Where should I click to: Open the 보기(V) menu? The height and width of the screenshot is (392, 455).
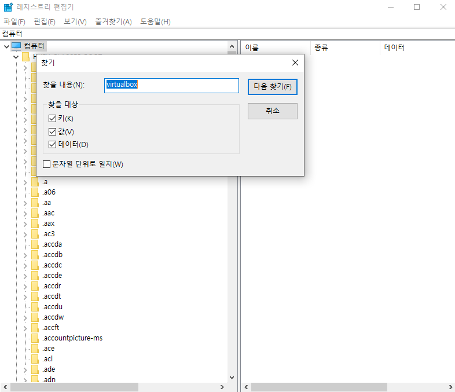[75, 22]
